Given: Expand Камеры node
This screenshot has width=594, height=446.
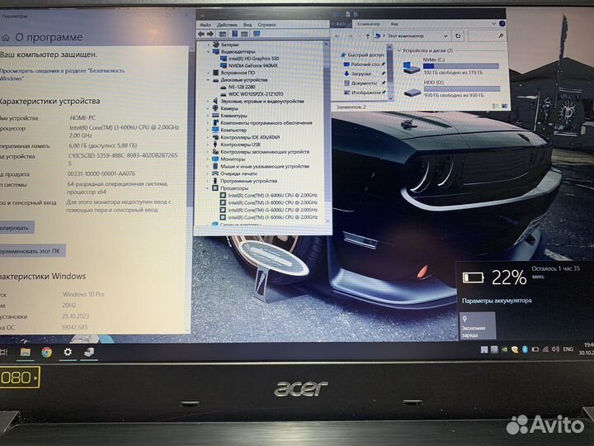Looking at the screenshot, I should (x=208, y=108).
